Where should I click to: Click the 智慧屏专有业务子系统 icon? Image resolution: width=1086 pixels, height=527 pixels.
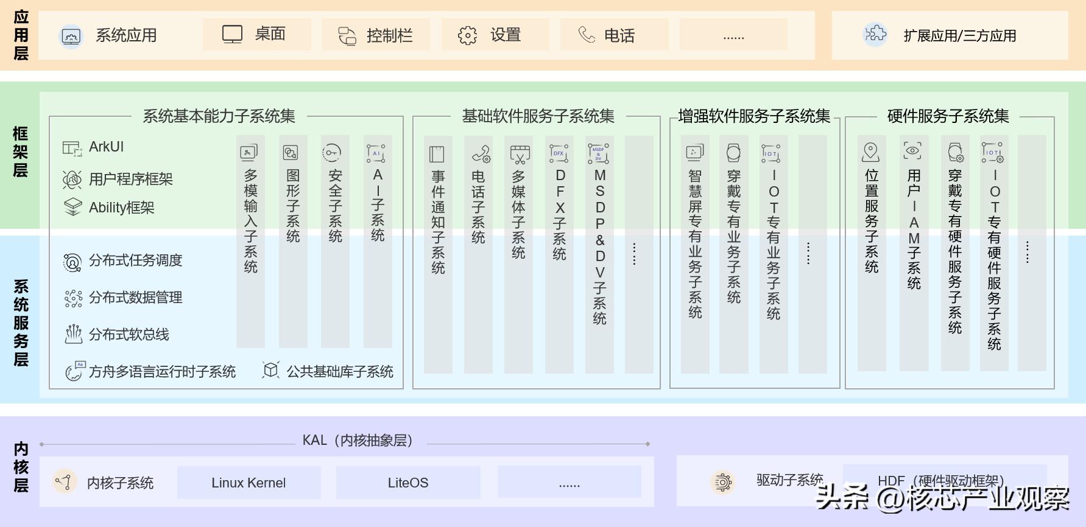[694, 152]
